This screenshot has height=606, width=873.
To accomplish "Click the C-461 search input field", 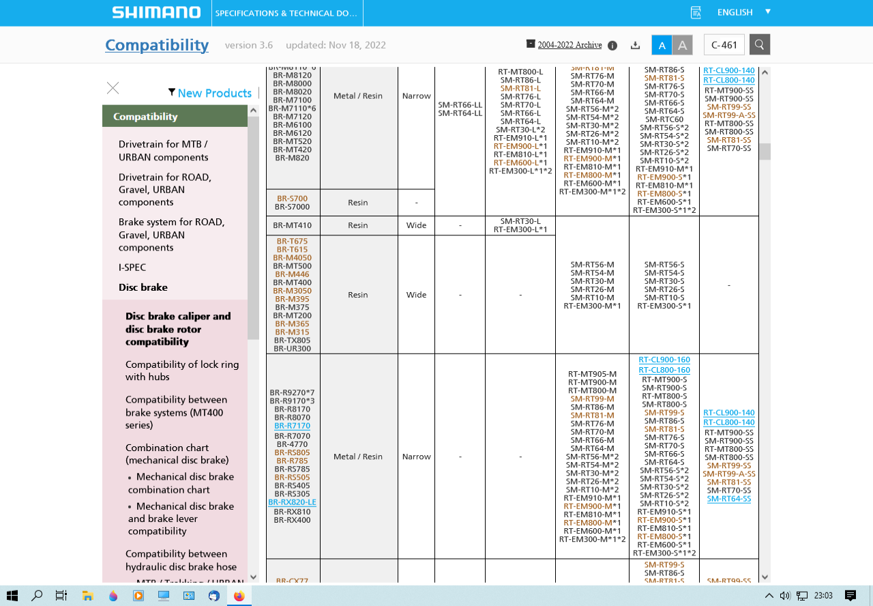I will 724,45.
